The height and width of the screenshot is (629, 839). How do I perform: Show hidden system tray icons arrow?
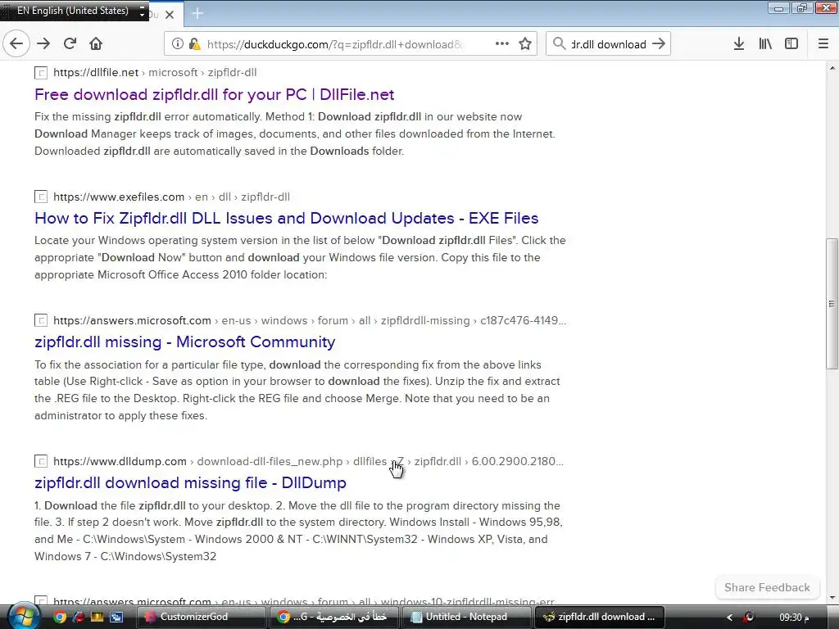[x=728, y=618]
